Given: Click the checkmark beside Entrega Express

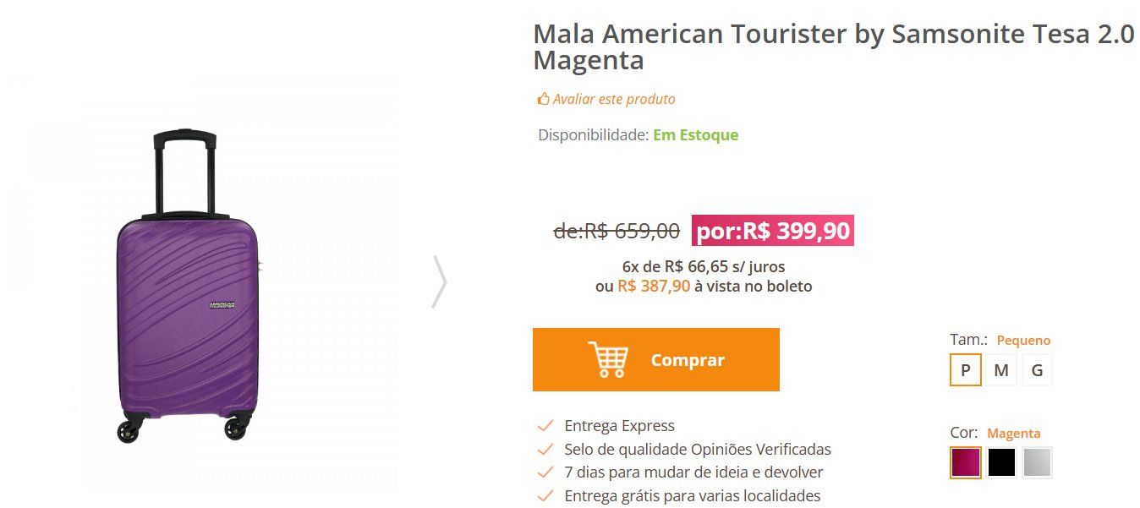Looking at the screenshot, I should point(545,425).
